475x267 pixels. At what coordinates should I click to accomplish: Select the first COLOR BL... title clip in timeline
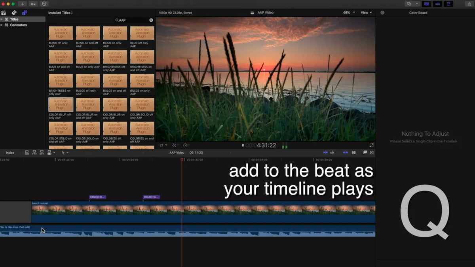point(97,197)
